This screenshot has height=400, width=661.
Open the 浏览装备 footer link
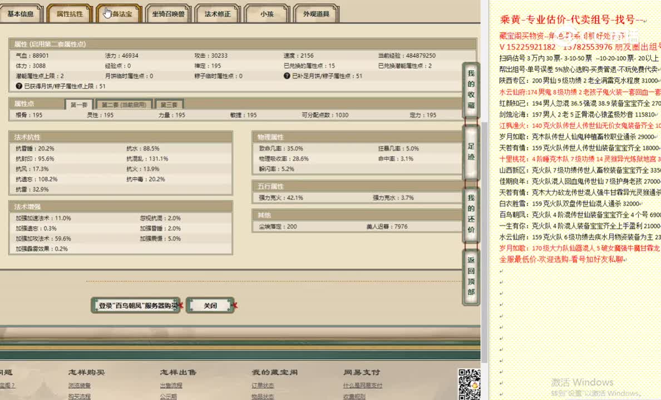click(x=80, y=385)
